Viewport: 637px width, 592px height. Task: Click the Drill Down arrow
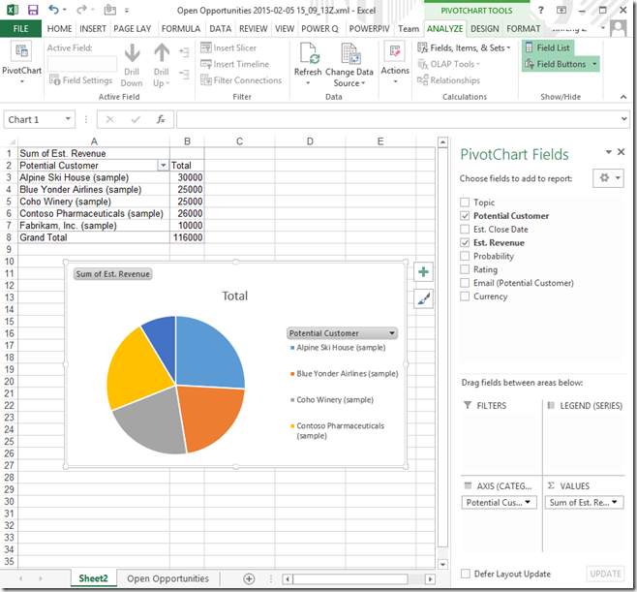tap(132, 65)
